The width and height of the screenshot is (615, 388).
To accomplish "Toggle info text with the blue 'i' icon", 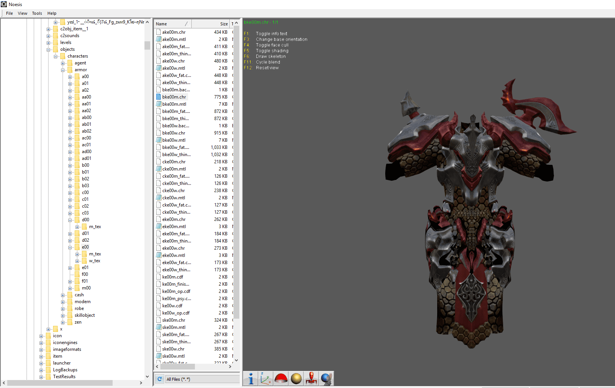I will [x=251, y=379].
